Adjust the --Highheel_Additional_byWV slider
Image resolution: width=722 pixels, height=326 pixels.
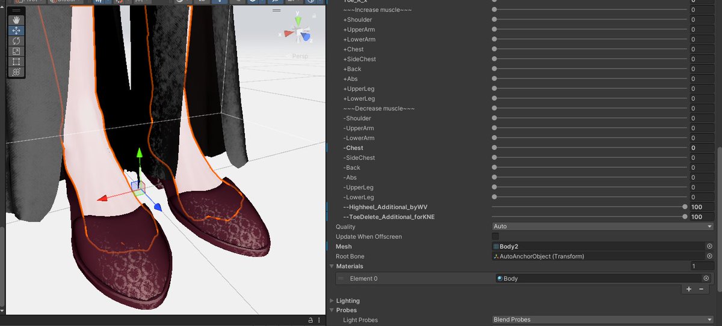[590, 207]
